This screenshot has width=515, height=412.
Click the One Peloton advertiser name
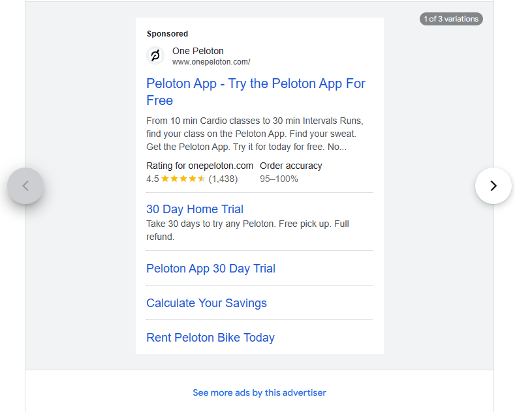(x=198, y=51)
